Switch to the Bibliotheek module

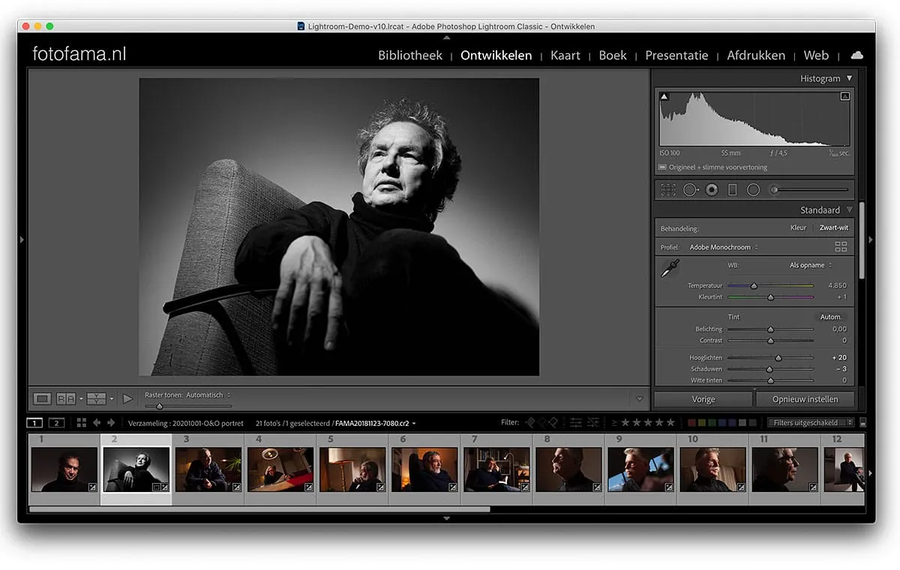tap(410, 55)
